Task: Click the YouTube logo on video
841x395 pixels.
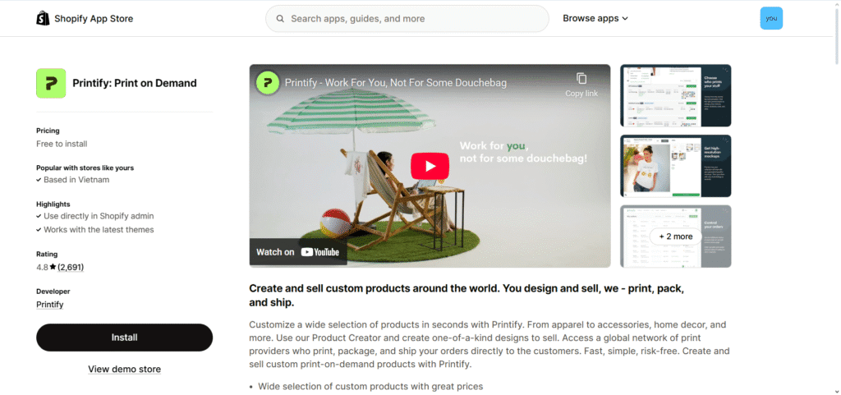Action: tap(320, 252)
